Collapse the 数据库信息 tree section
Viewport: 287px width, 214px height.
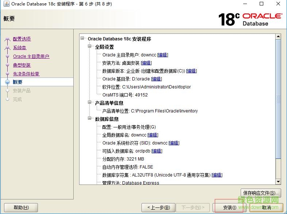point(90,119)
